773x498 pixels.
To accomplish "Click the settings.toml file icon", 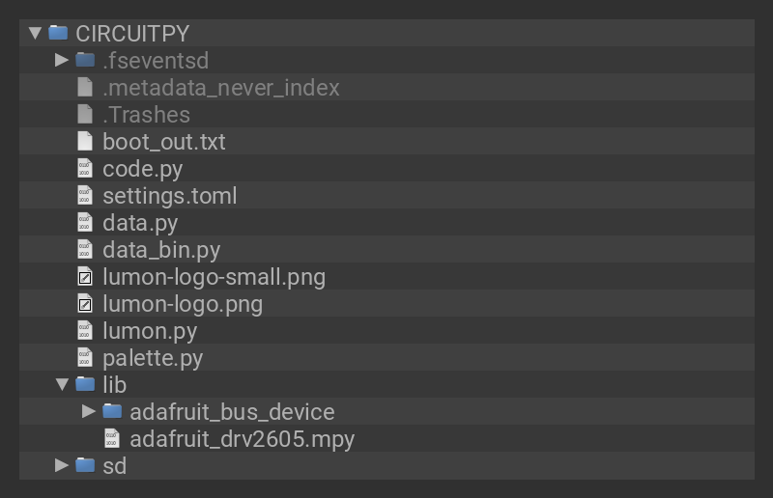I will click(x=85, y=196).
